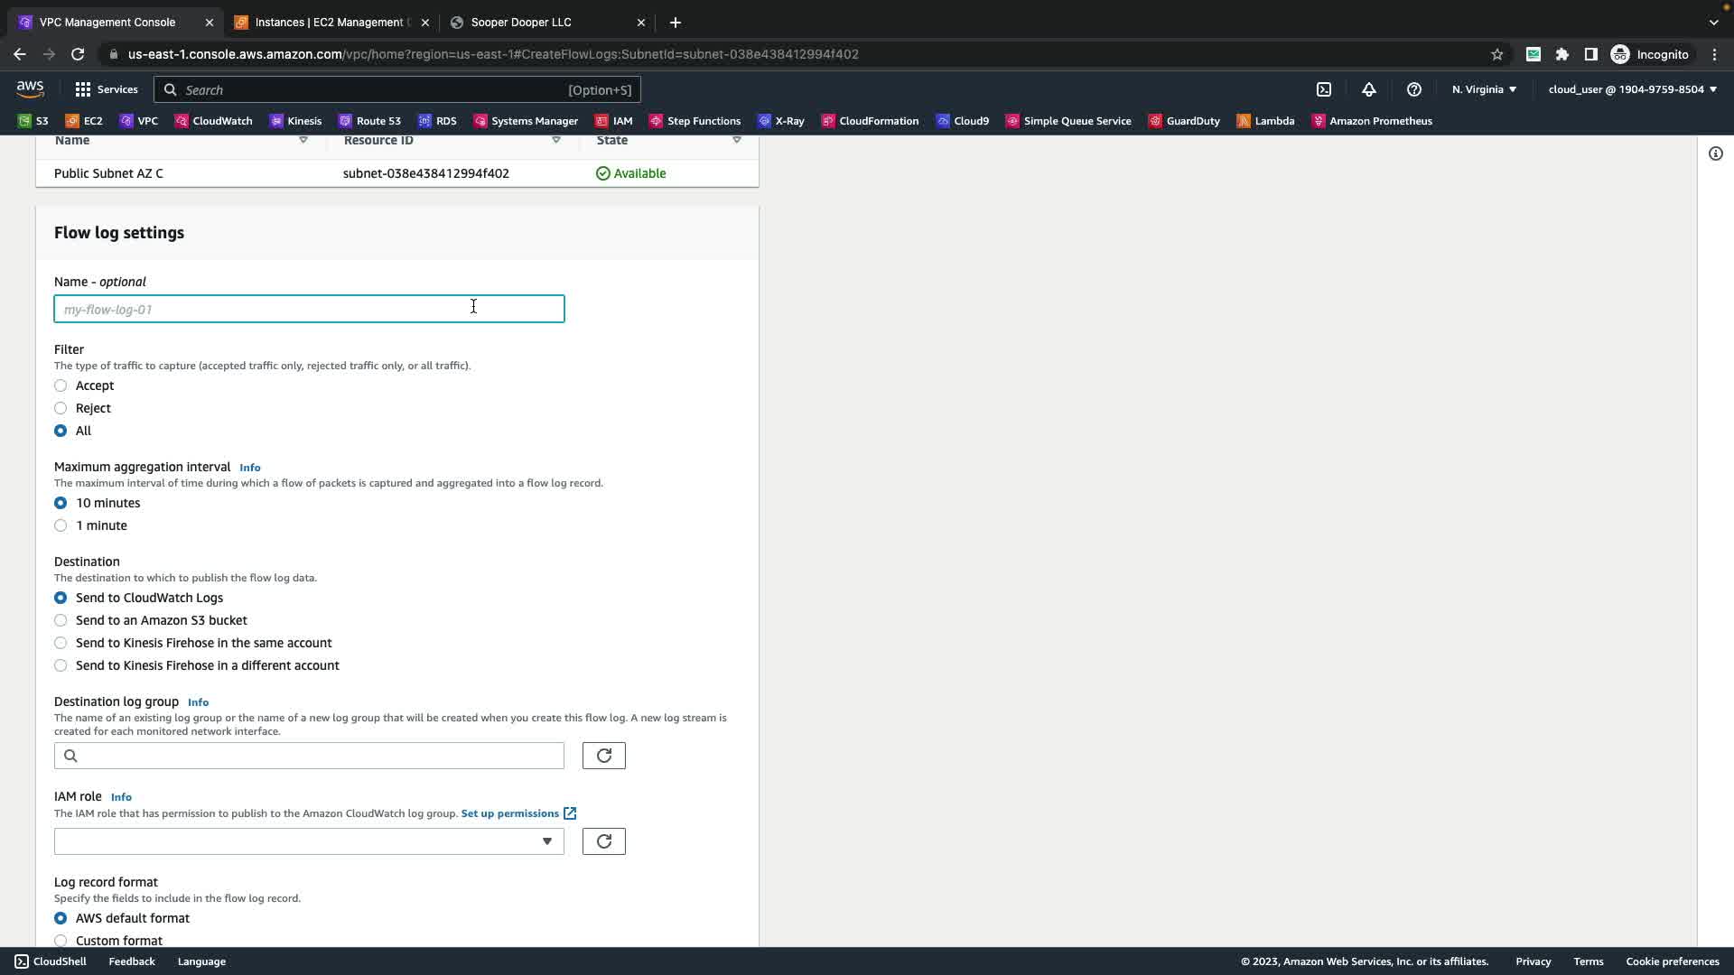This screenshot has height=975, width=1734.
Task: Open CloudShell icon in top navigation bar
Action: tap(1324, 89)
